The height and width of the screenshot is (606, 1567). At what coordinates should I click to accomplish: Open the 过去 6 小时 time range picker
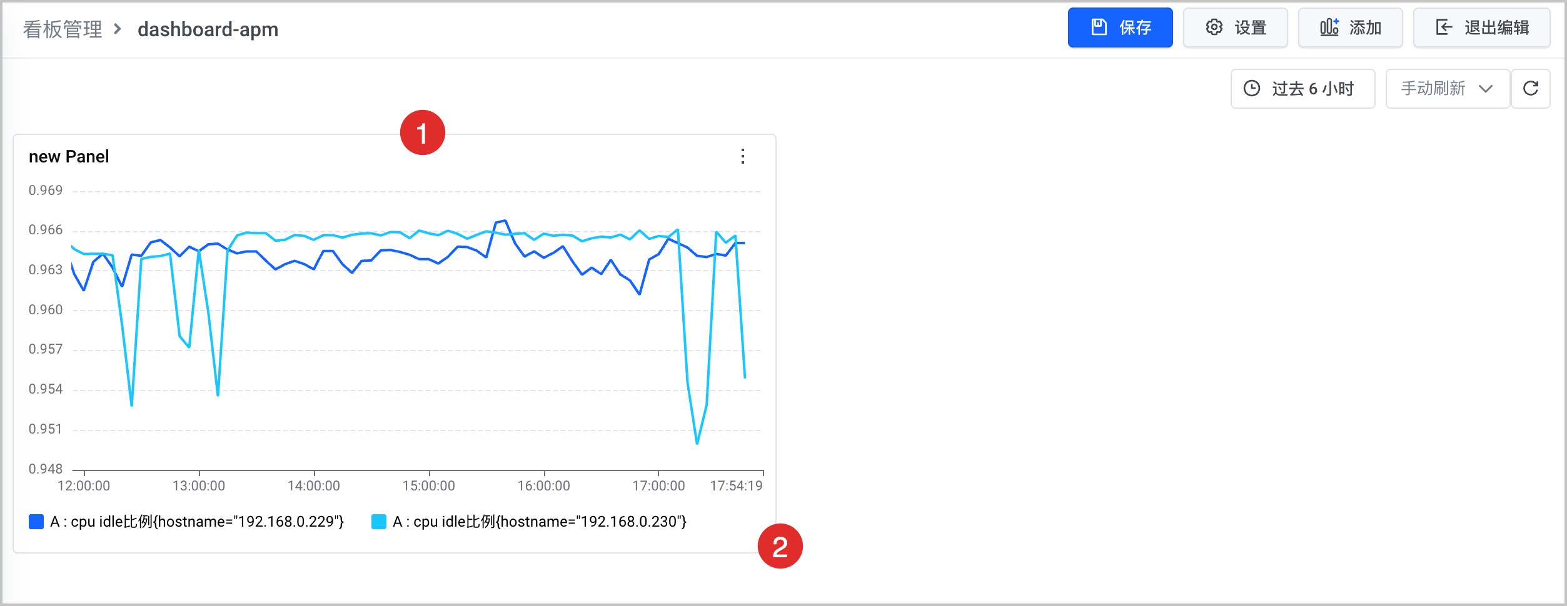click(1302, 89)
